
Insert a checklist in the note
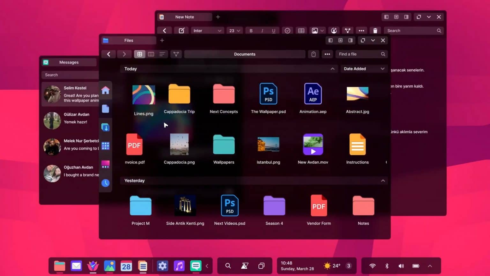click(287, 30)
